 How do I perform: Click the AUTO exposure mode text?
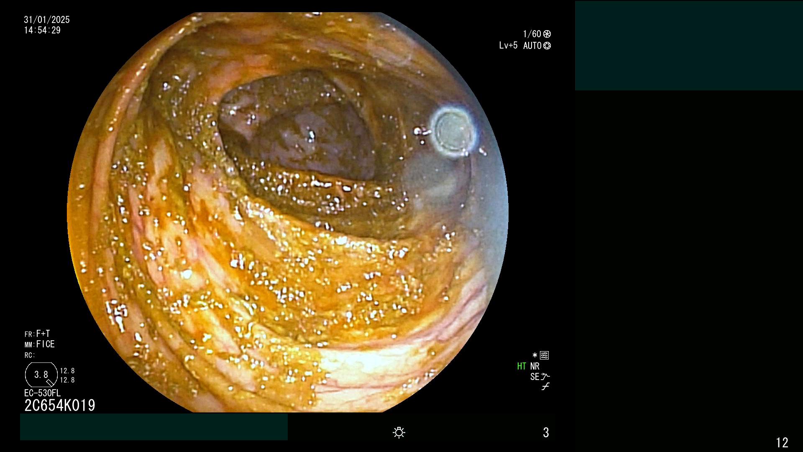click(532, 46)
